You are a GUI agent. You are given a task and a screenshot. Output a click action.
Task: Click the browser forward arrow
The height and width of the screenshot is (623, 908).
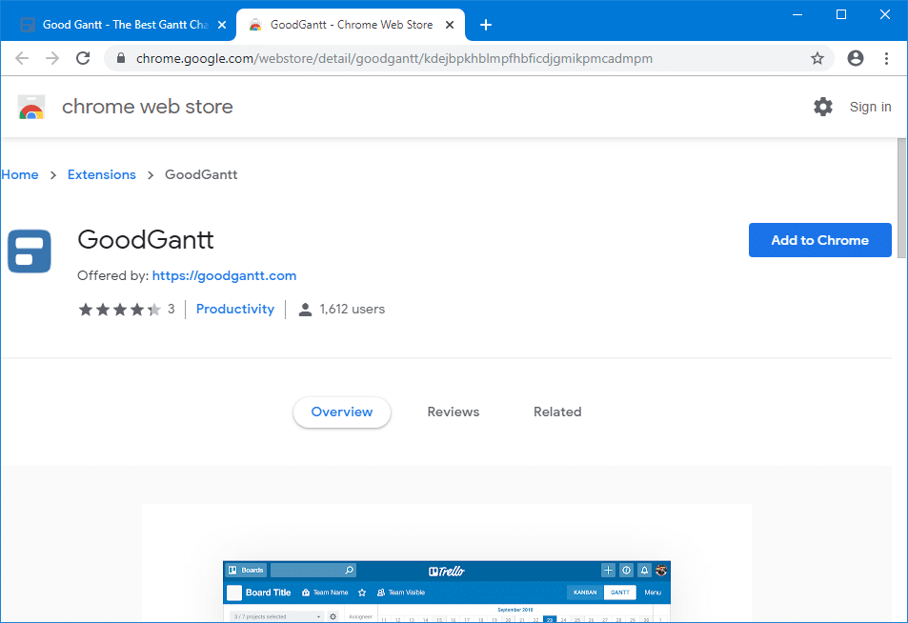[52, 58]
